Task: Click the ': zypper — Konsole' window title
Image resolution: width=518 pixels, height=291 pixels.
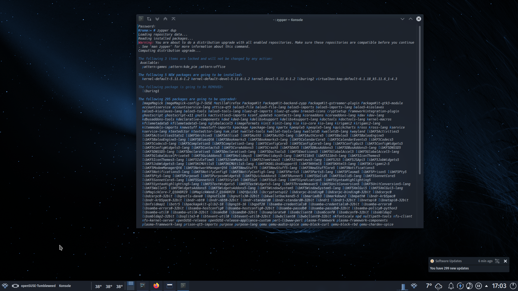Action: click(288, 20)
